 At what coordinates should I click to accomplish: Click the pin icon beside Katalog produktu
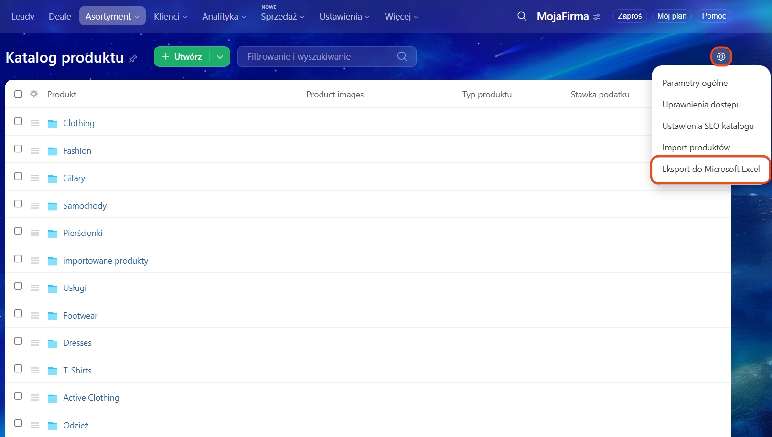[x=133, y=58]
